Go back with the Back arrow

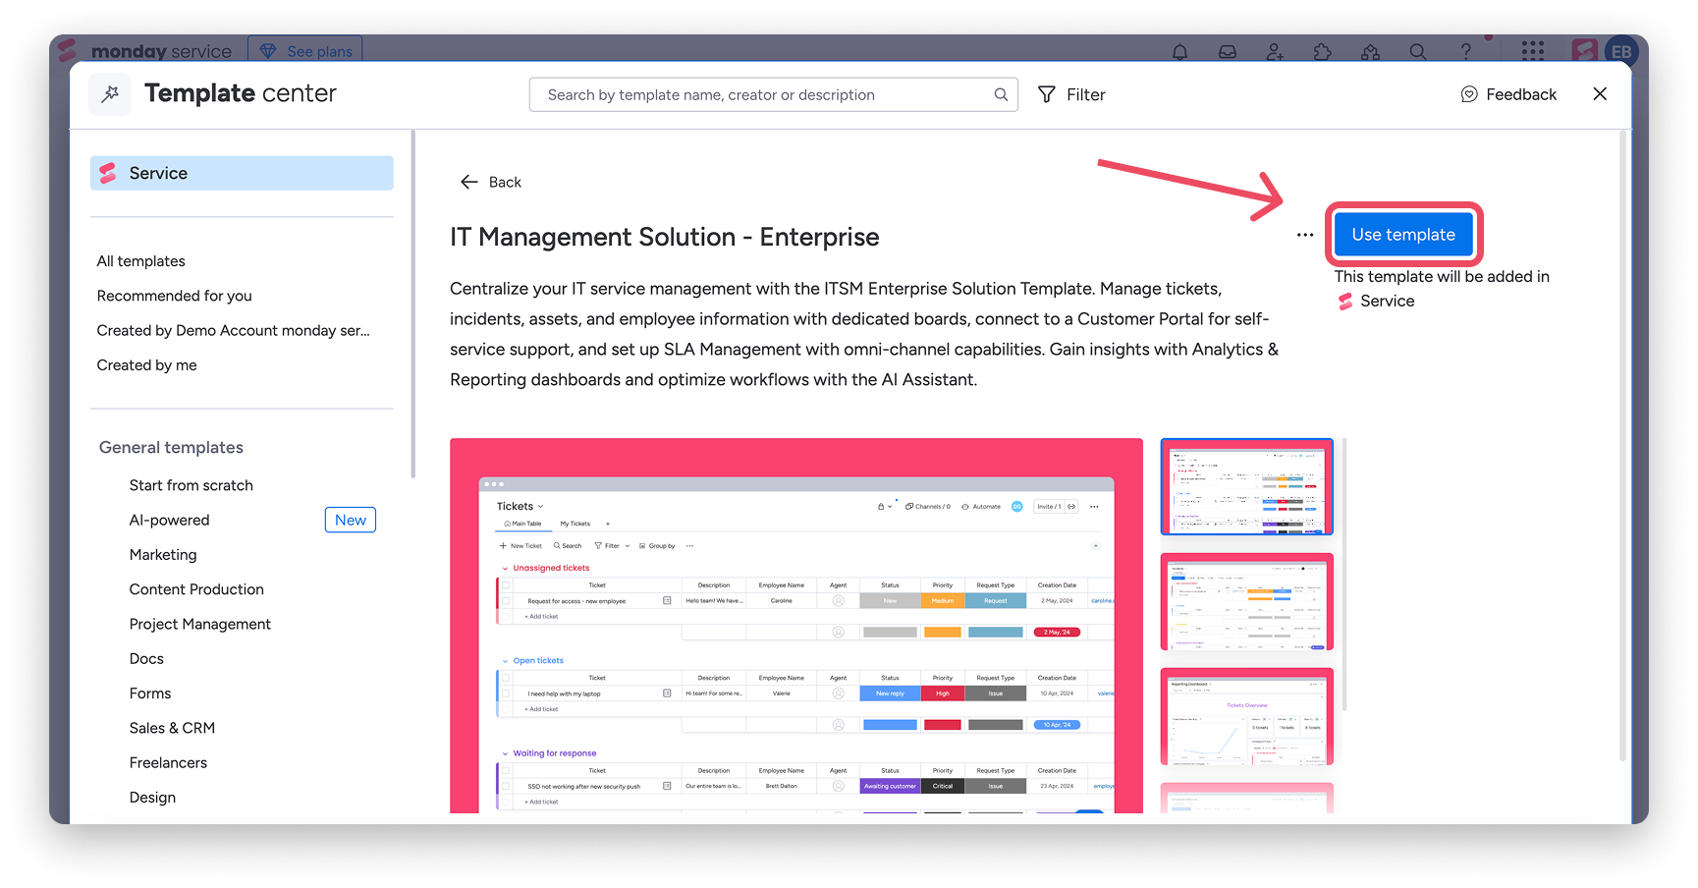pyautogui.click(x=490, y=182)
